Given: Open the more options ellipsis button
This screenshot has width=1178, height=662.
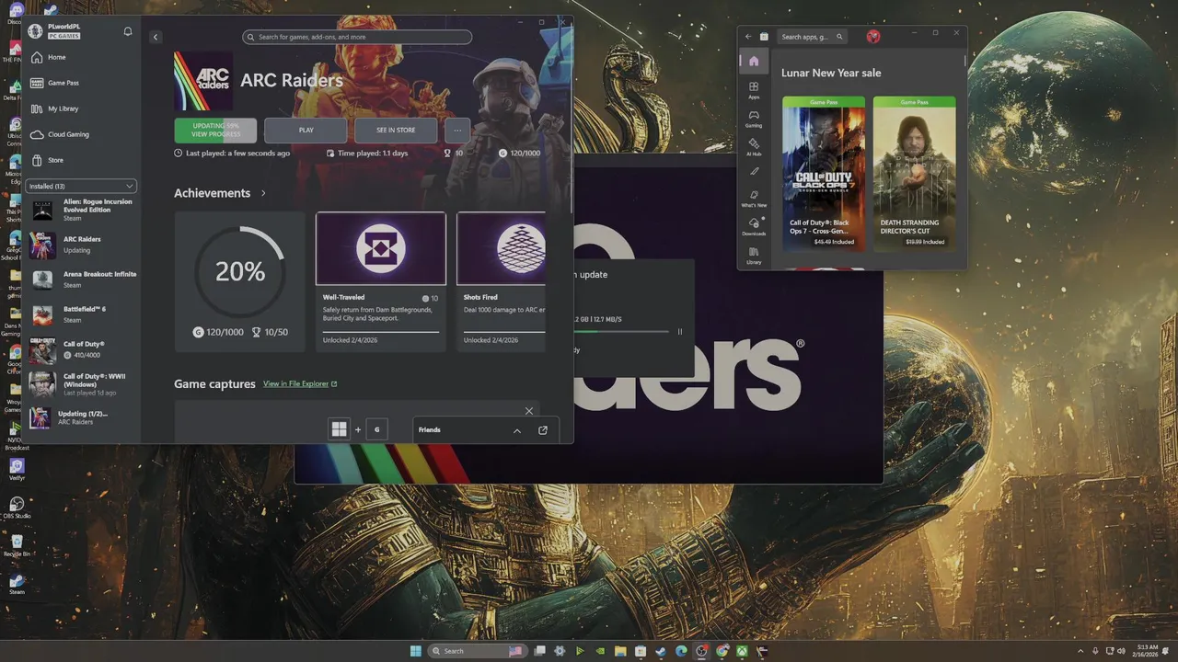Looking at the screenshot, I should (457, 130).
